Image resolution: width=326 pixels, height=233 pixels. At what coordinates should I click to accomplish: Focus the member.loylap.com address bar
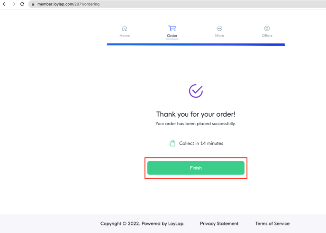click(142, 4)
